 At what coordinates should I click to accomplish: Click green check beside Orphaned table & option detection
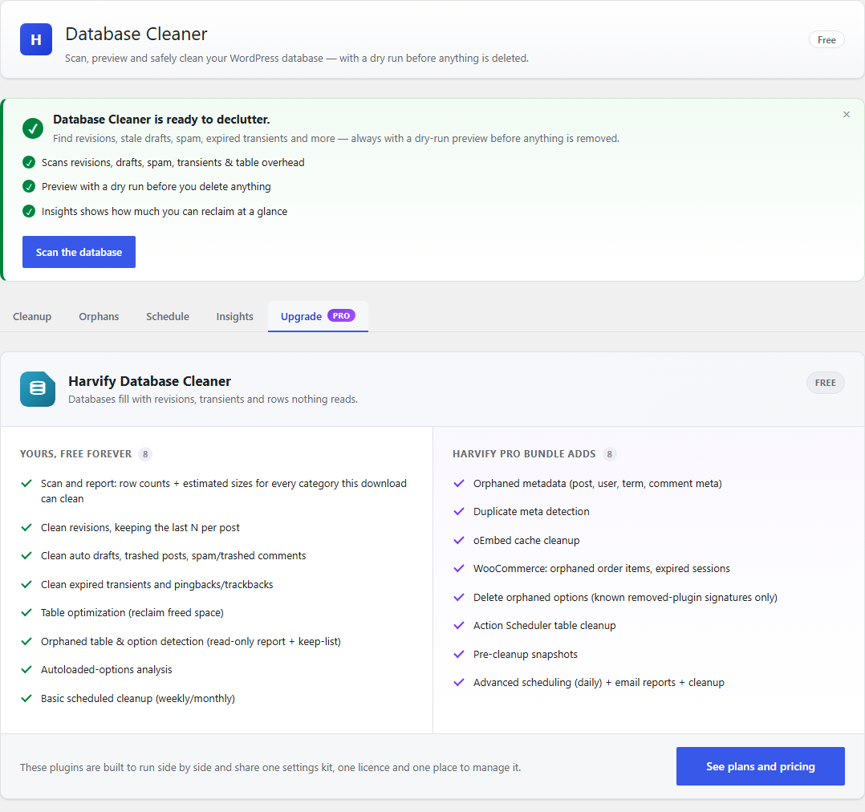(26, 641)
